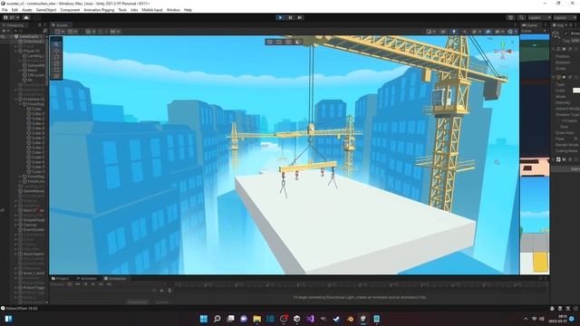Switch to the Hierarchy tab
580x326 pixels.
(x=14, y=25)
